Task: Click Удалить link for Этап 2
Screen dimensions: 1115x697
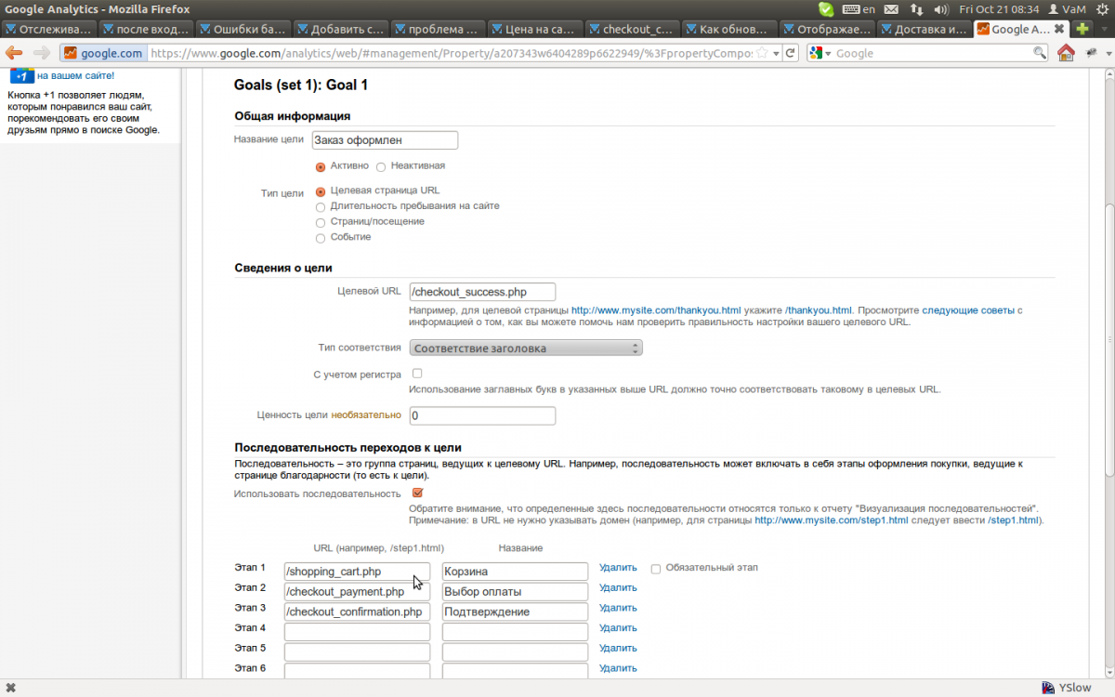Action: tap(618, 587)
